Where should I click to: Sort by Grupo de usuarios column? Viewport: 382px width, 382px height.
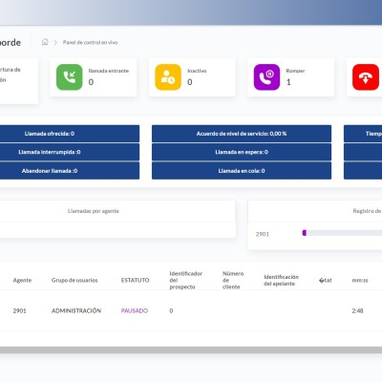tap(74, 280)
